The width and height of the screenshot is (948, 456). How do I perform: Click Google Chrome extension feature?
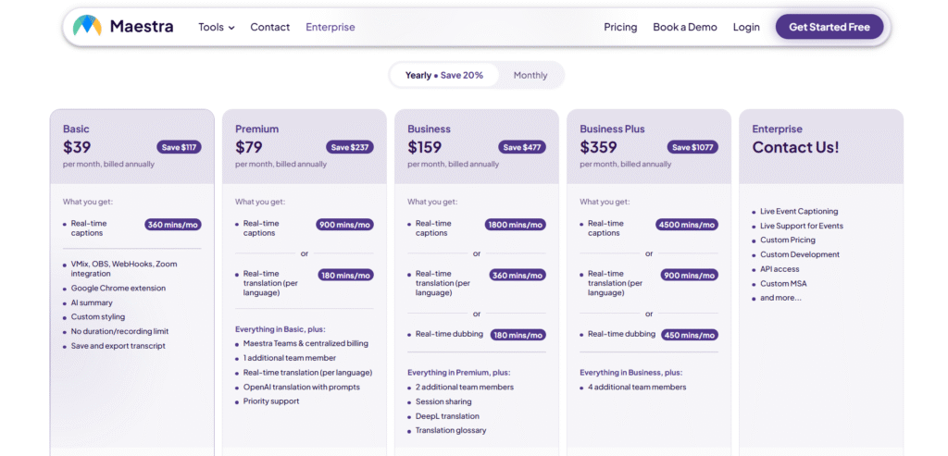tap(118, 288)
